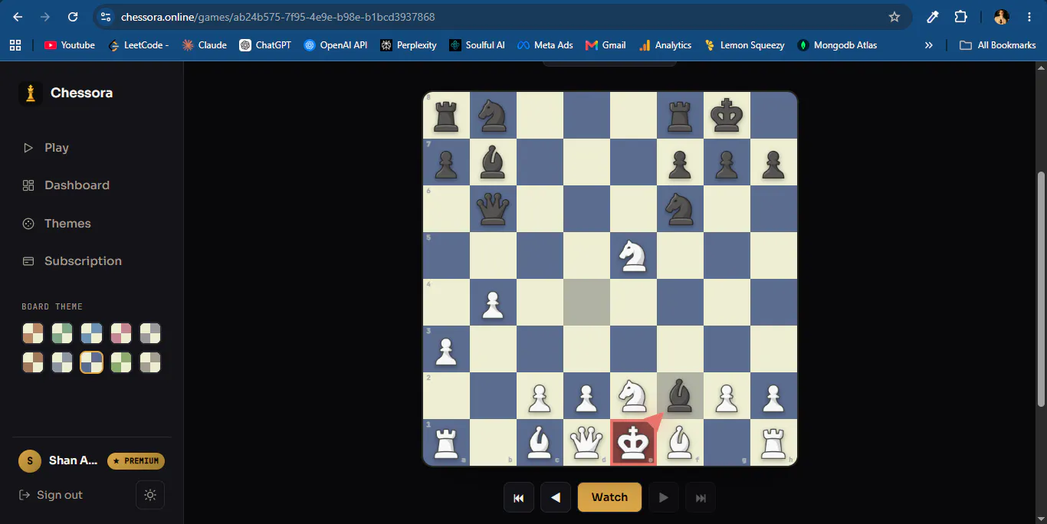Open Youtube bookmark

click(x=70, y=45)
